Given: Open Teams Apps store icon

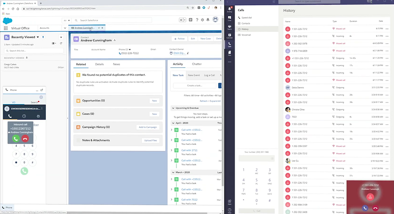Looking at the screenshot, I should 229,202.
